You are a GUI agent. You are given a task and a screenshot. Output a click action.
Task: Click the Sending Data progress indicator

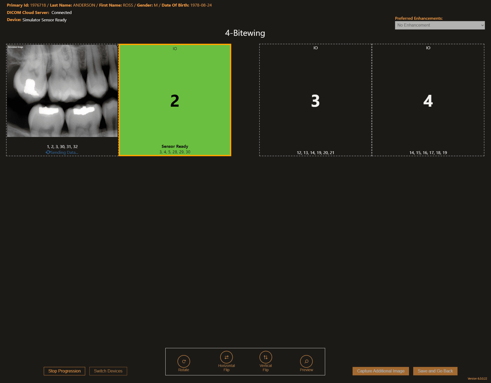point(64,152)
